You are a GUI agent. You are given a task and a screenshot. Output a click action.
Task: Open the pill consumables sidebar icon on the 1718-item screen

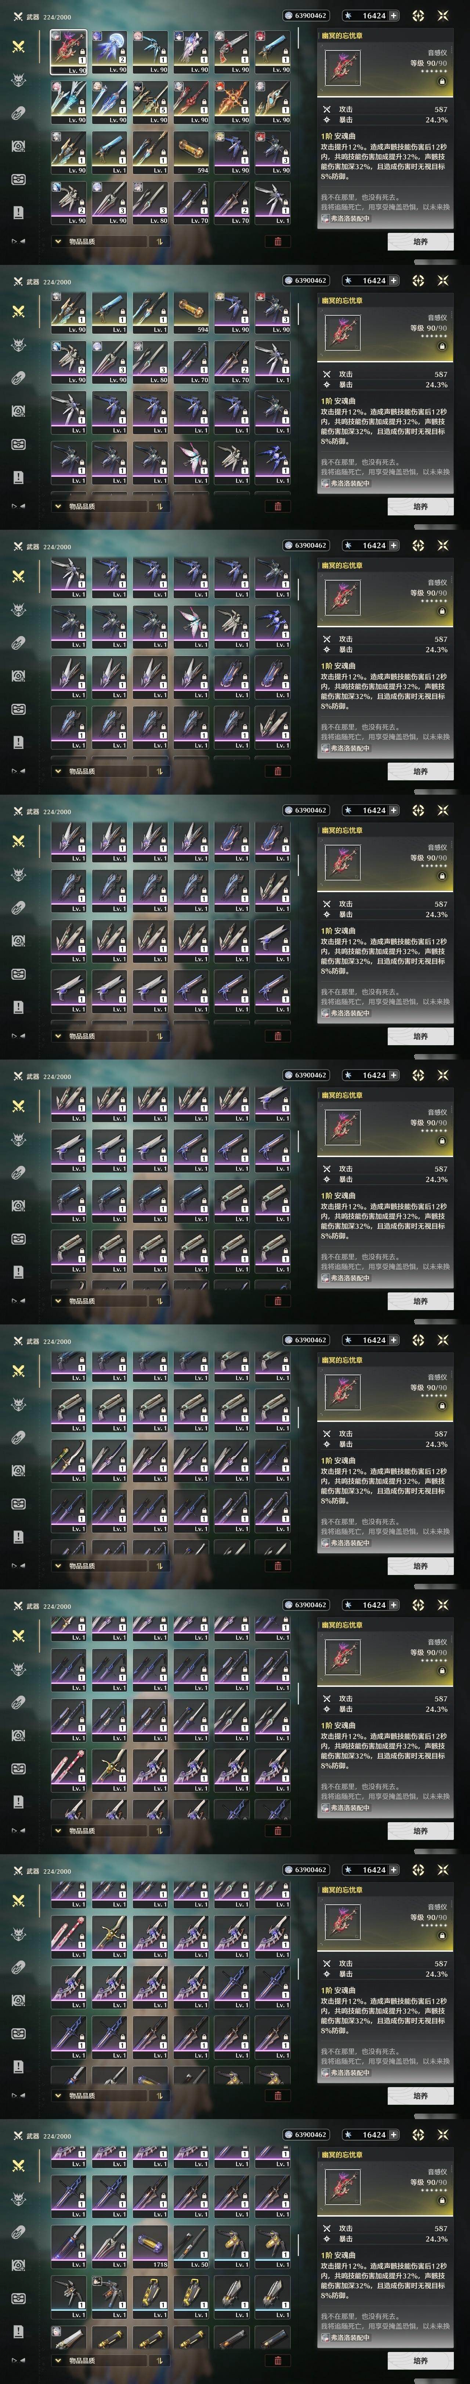pyautogui.click(x=18, y=2232)
